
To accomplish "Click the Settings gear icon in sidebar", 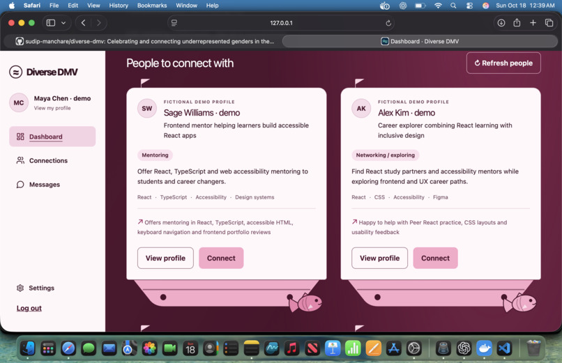I will coord(20,288).
